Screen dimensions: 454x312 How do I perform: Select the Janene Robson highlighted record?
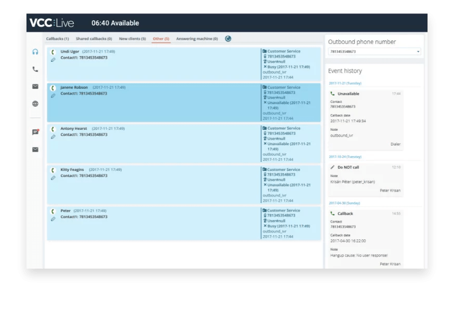[x=156, y=102]
